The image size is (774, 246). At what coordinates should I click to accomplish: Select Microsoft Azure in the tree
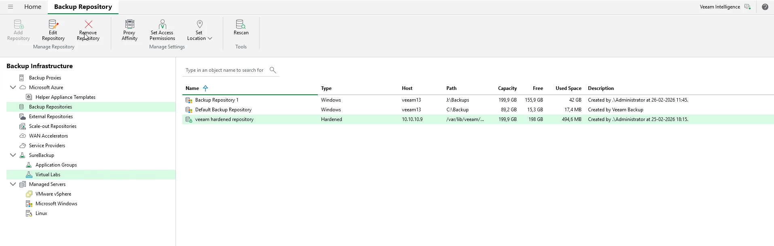[x=46, y=88]
